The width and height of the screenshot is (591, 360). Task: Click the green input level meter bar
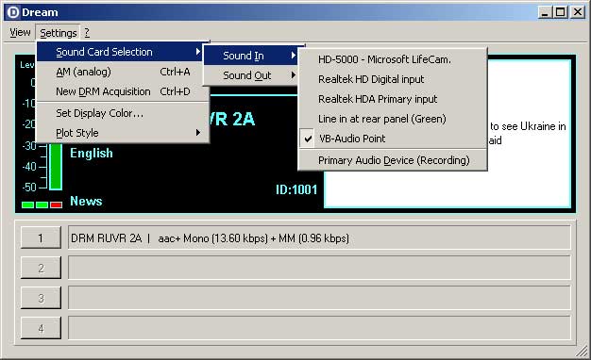click(56, 167)
